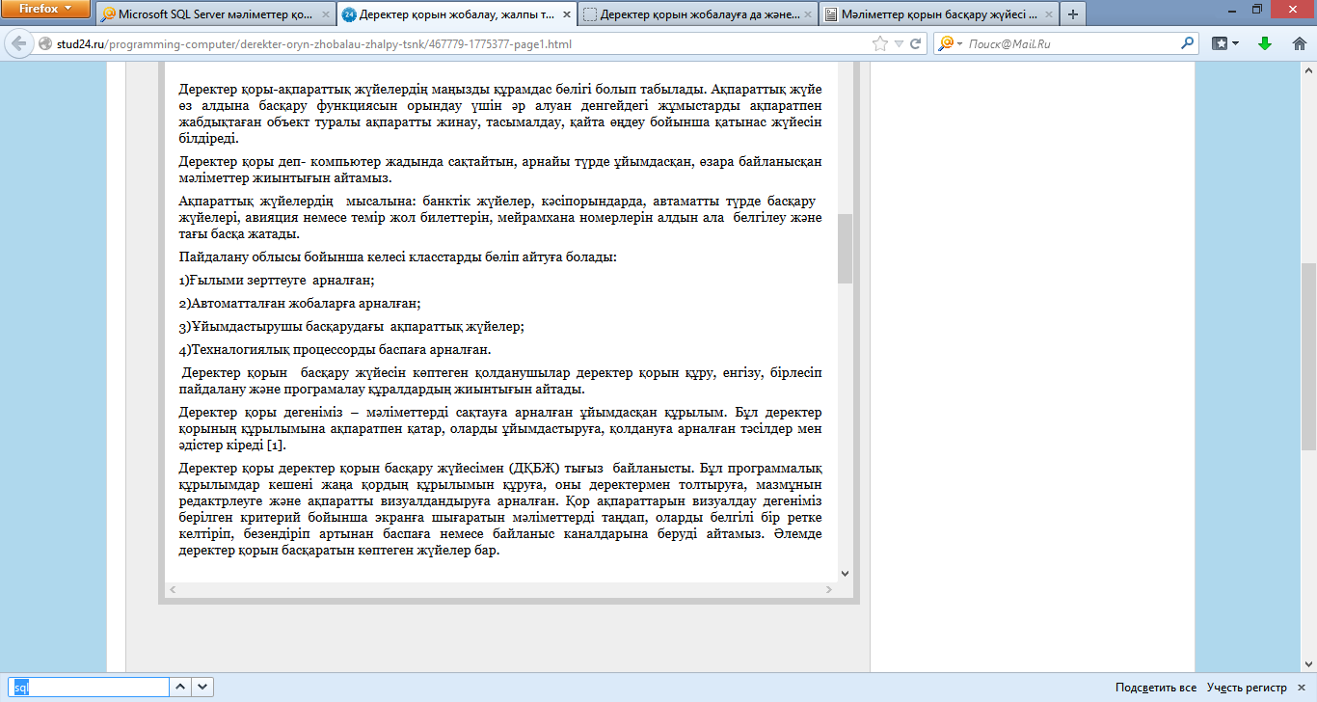Viewport: 1317px width, 702px height.
Task: Open the search engine selector dropdown
Action: point(951,44)
